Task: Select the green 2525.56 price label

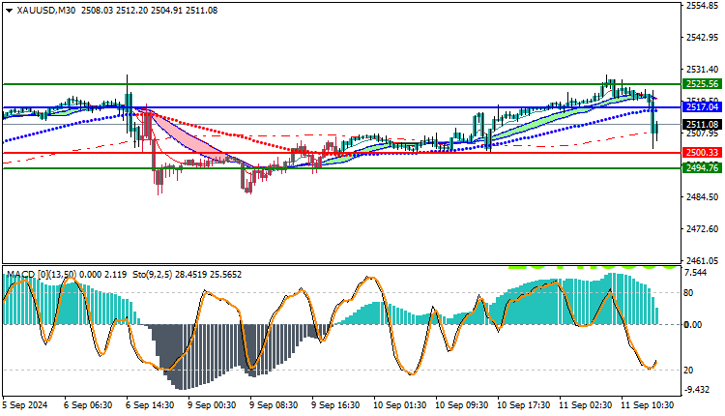Action: tap(702, 84)
